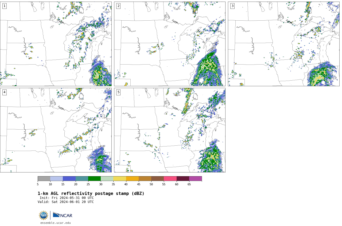The width and height of the screenshot is (342, 226).
Task: Click the tan-brown 45-50 dBZ swatch
Action: pyautogui.click(x=145, y=179)
